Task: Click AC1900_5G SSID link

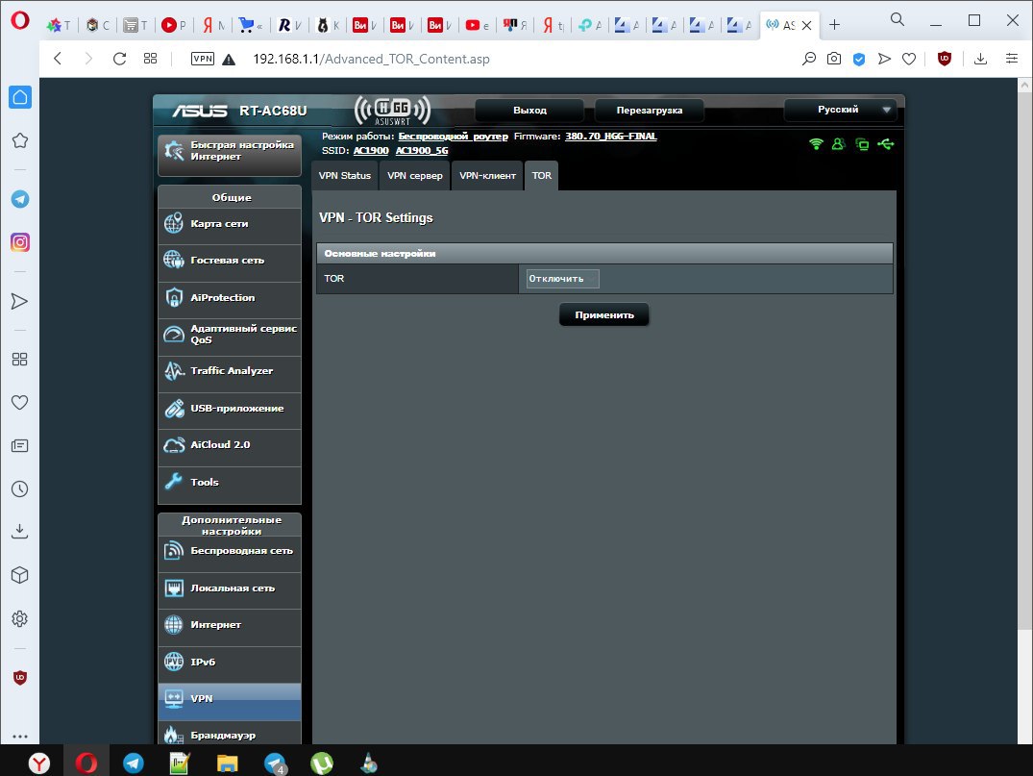Action: coord(422,150)
